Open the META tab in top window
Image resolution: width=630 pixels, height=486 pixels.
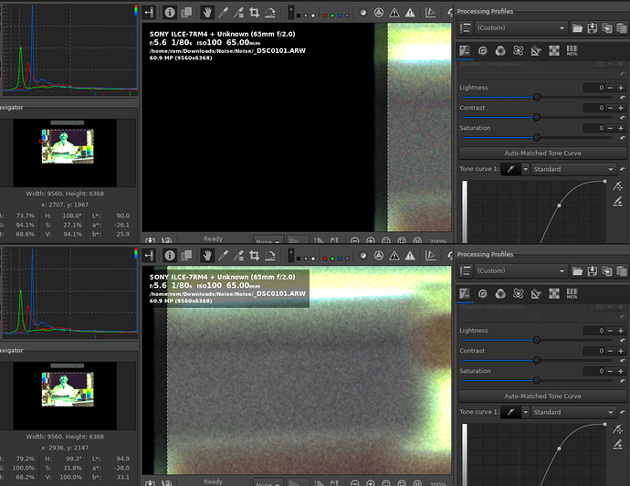pos(572,50)
